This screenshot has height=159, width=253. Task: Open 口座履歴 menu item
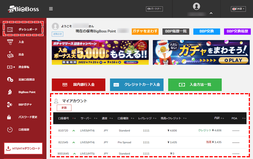(24, 129)
